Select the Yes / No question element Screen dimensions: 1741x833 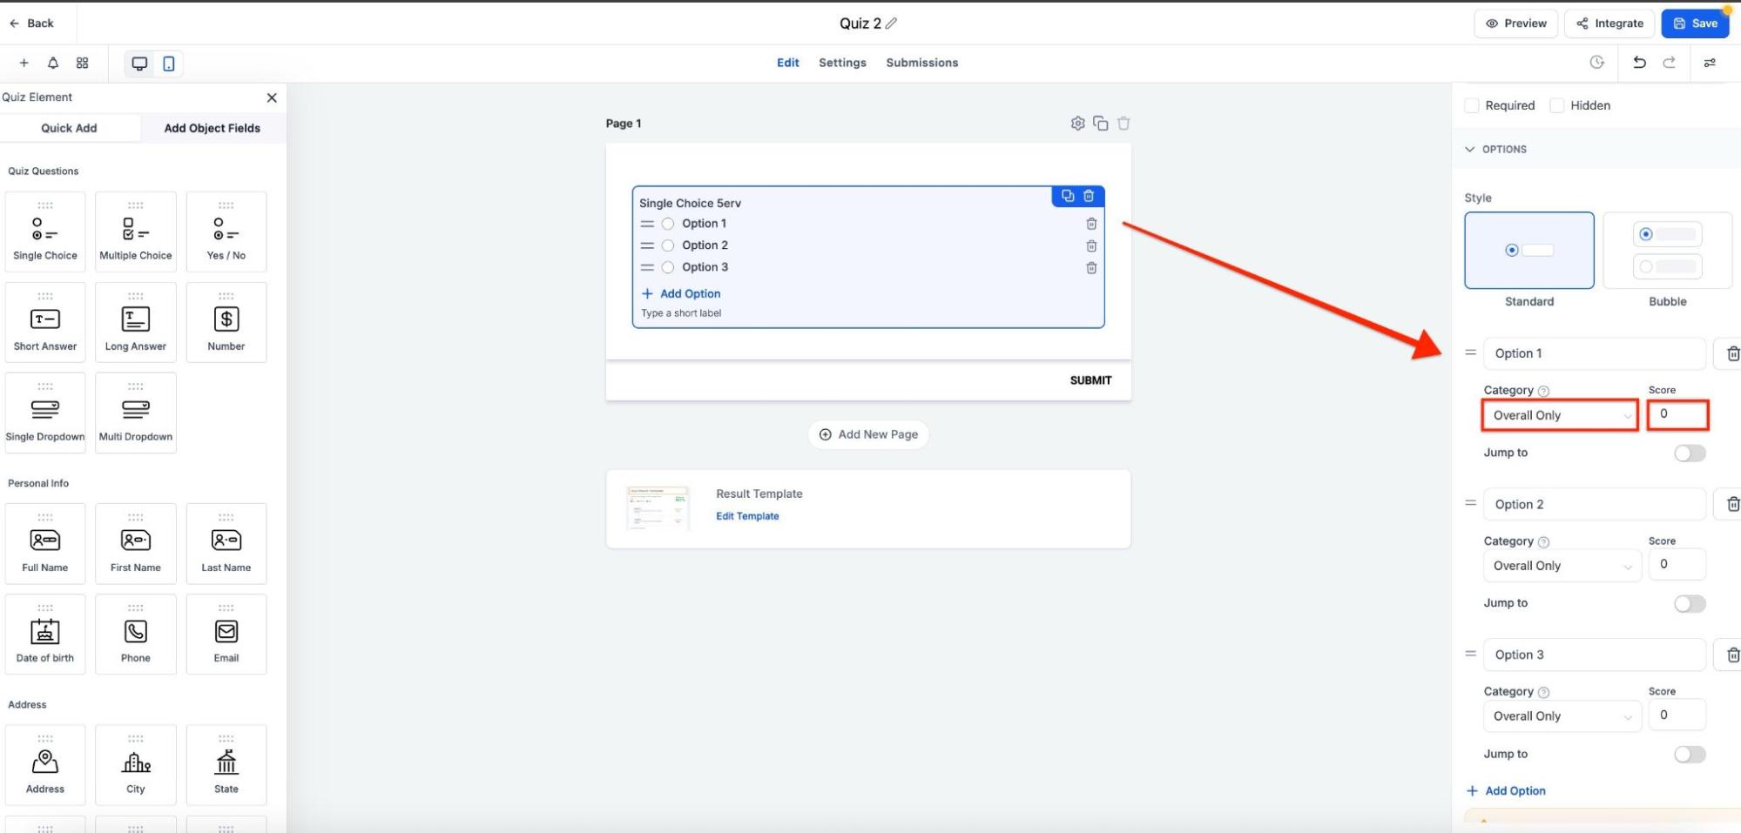tap(226, 232)
